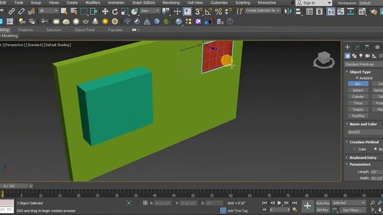383x215 pixels.
Task: Open the Modifiers menu
Action: tap(93, 2)
